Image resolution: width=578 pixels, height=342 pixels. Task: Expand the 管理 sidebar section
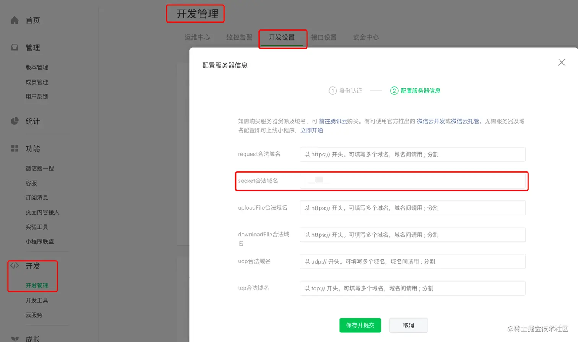pos(33,47)
